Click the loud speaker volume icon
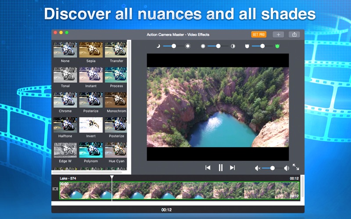The height and width of the screenshot is (219, 351). coord(287,168)
